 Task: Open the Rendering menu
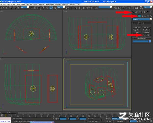point(58,4)
